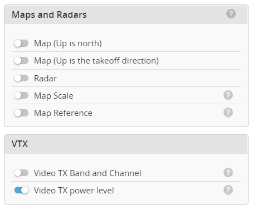253x209 pixels.
Task: Turn on the Radar switch
Action: [x=21, y=78]
